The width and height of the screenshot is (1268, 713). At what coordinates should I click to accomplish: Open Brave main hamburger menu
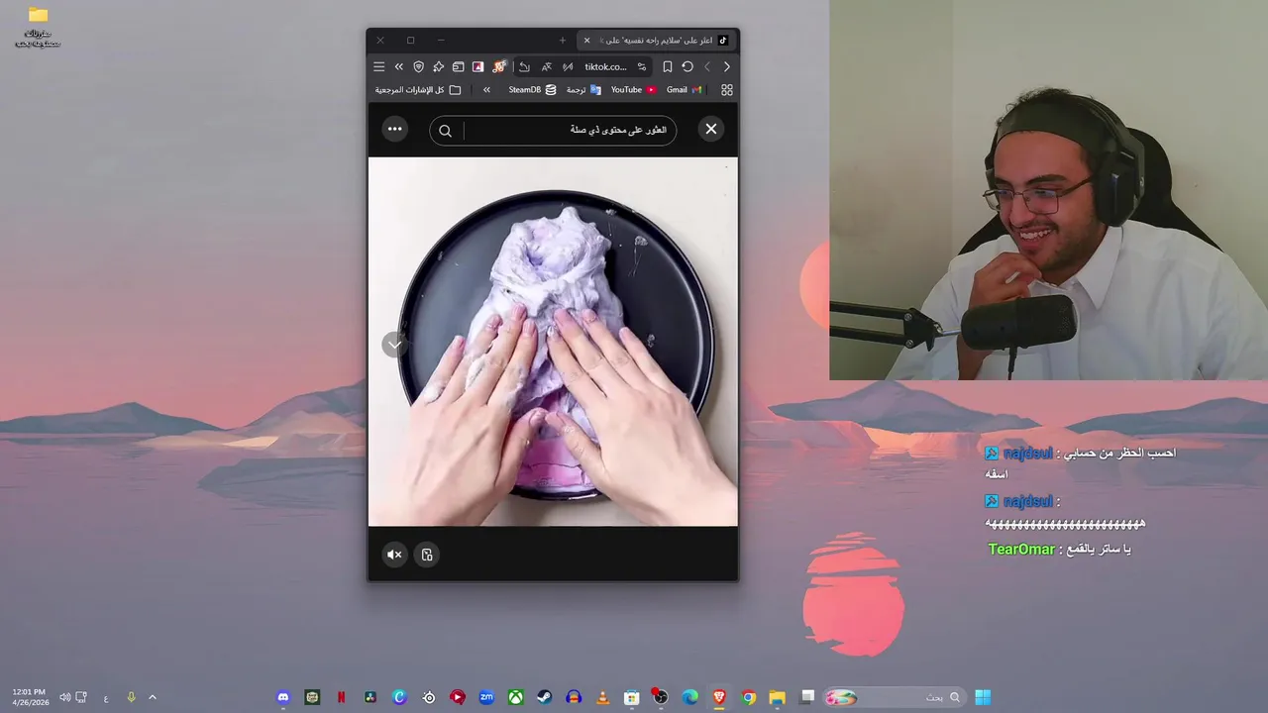[378, 66]
